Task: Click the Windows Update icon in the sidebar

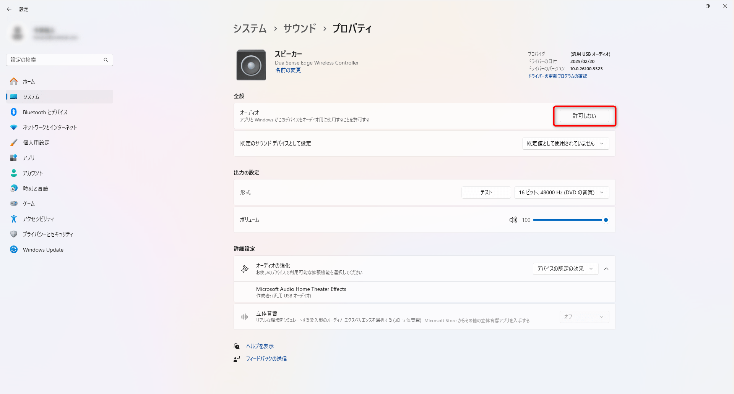Action: (14, 249)
